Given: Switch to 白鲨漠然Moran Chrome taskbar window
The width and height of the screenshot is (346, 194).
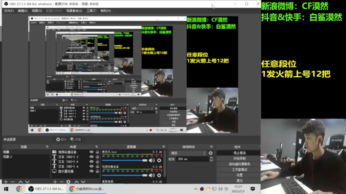Looking at the screenshot, I should click(86, 189).
